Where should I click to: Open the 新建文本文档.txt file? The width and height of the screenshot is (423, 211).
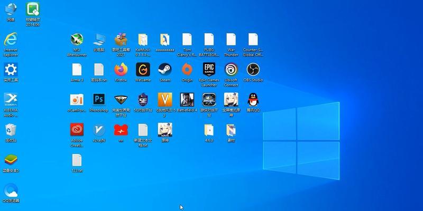(x=143, y=130)
